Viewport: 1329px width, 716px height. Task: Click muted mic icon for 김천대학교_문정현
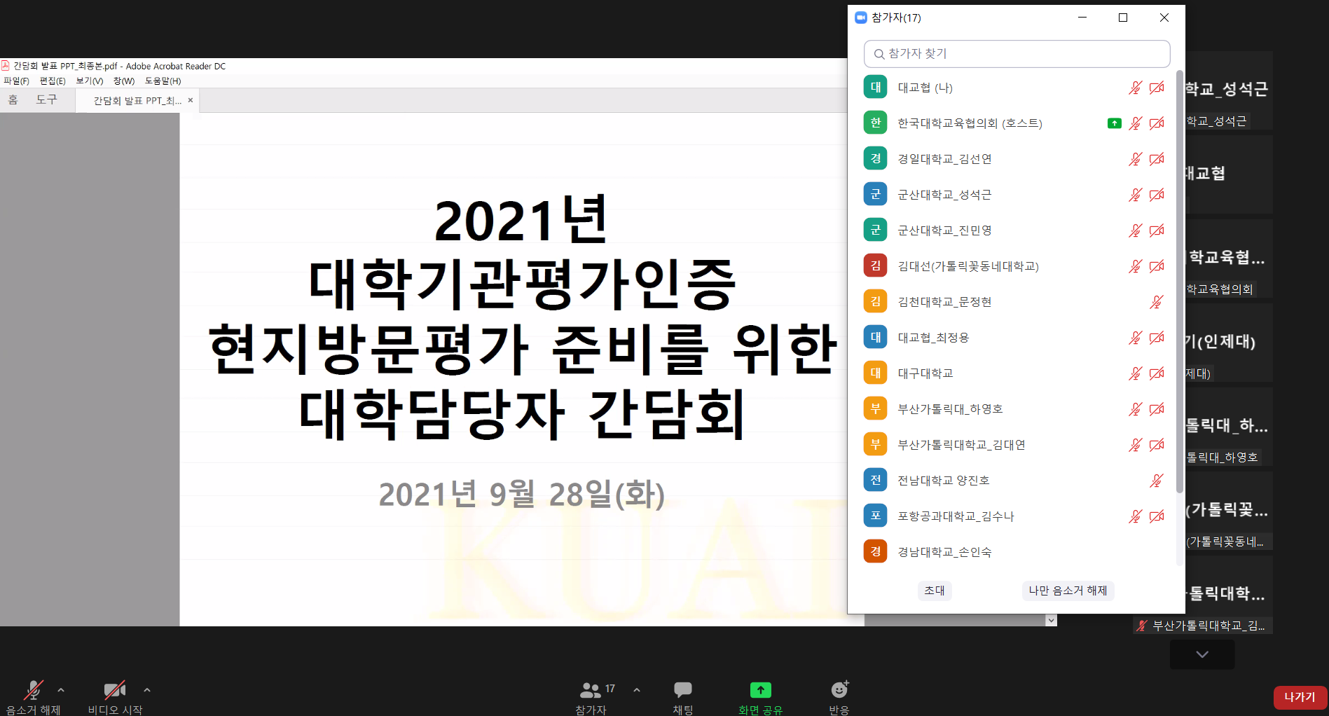coord(1156,302)
